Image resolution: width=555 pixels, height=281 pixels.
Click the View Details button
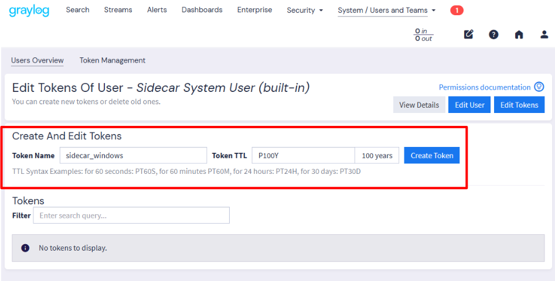pyautogui.click(x=419, y=105)
